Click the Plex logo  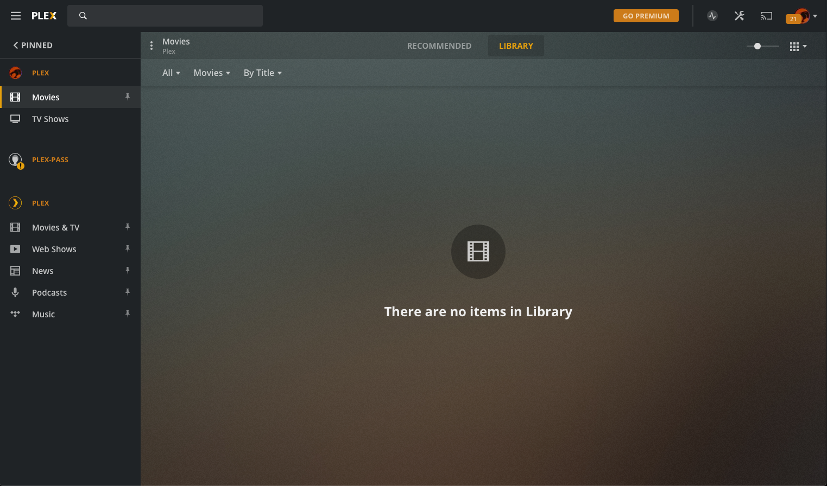44,16
